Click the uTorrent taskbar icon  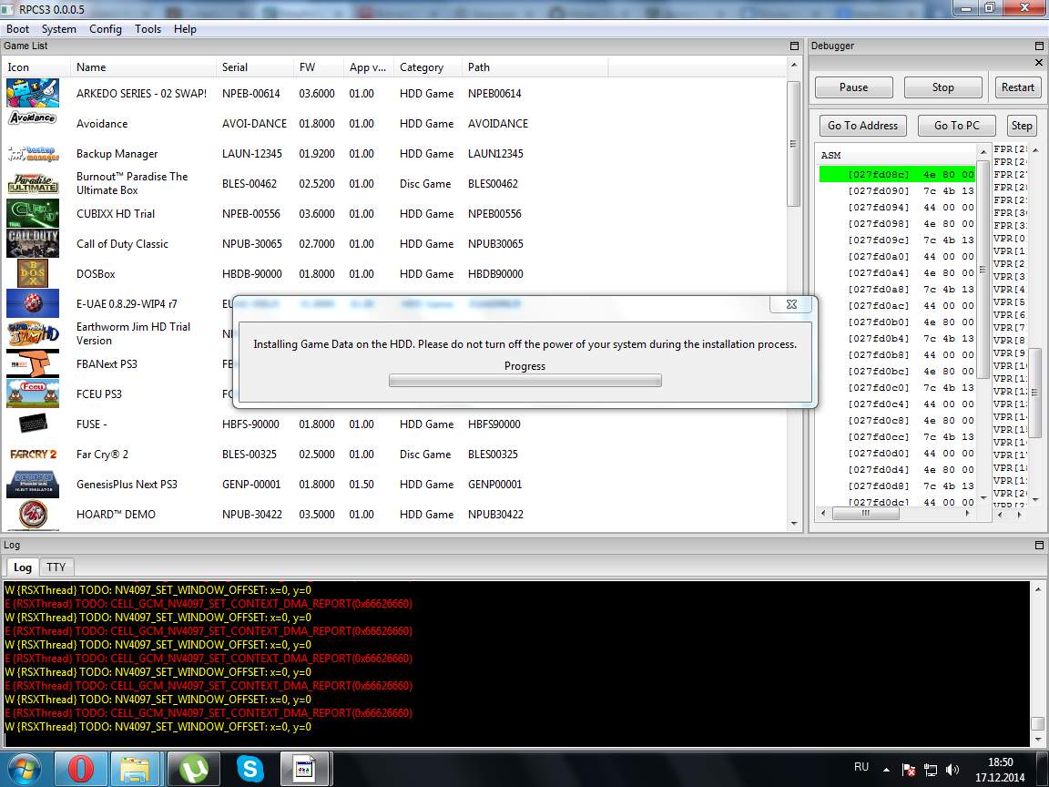coord(192,770)
